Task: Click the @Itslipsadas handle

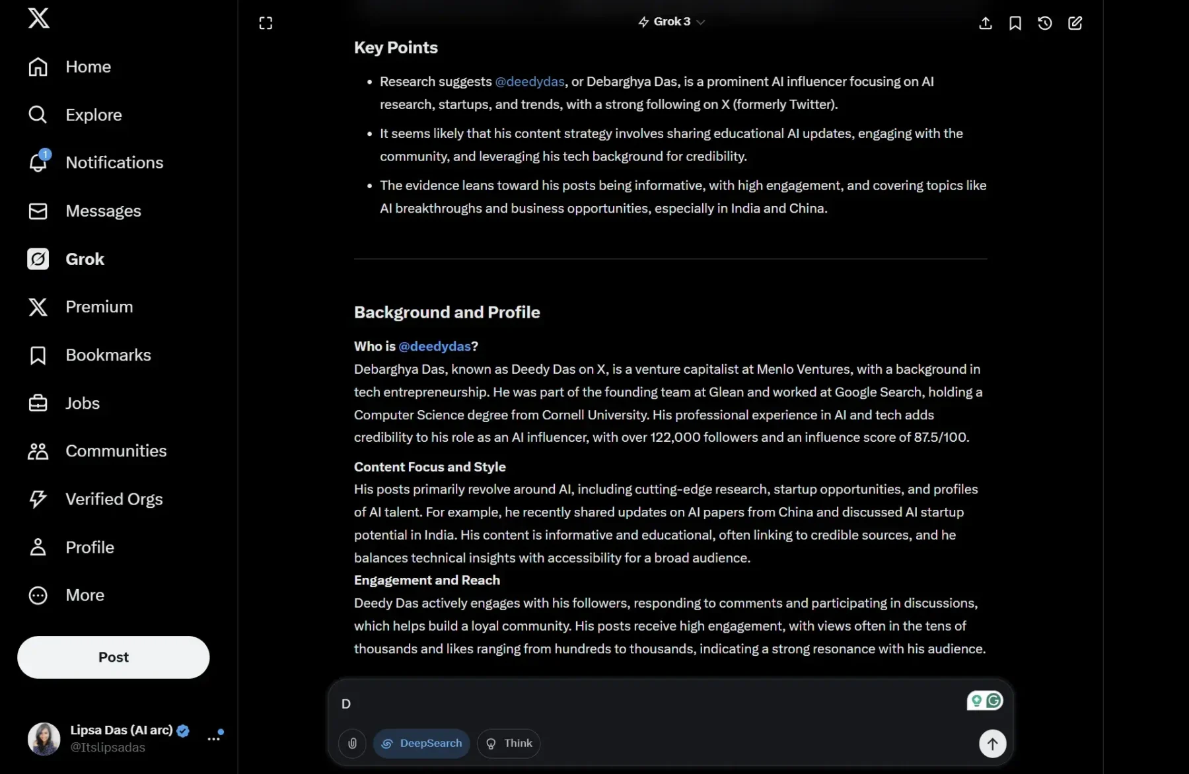Action: click(108, 748)
